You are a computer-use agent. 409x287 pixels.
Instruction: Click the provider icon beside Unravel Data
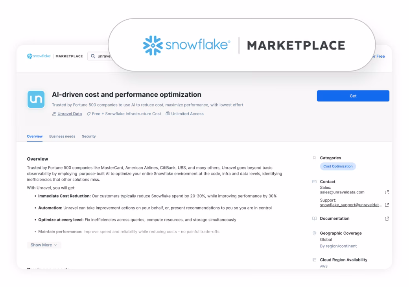[54, 114]
